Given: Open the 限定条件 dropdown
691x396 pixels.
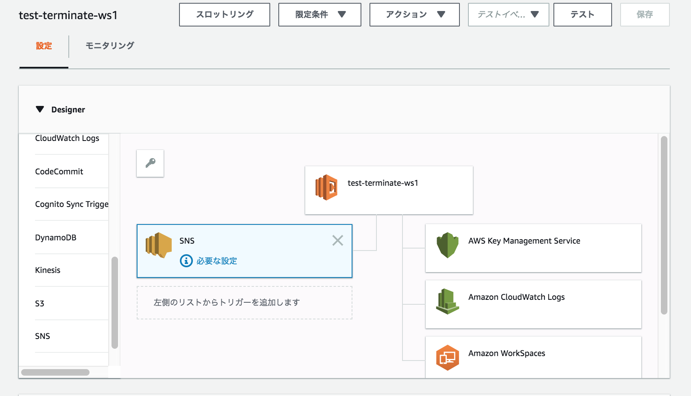Looking at the screenshot, I should click(x=320, y=15).
